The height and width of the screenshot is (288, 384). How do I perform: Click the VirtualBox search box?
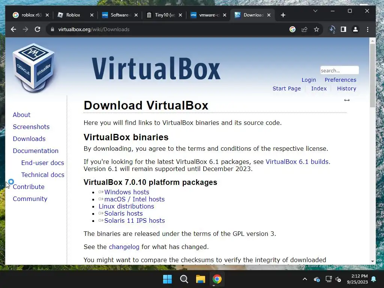pyautogui.click(x=339, y=70)
